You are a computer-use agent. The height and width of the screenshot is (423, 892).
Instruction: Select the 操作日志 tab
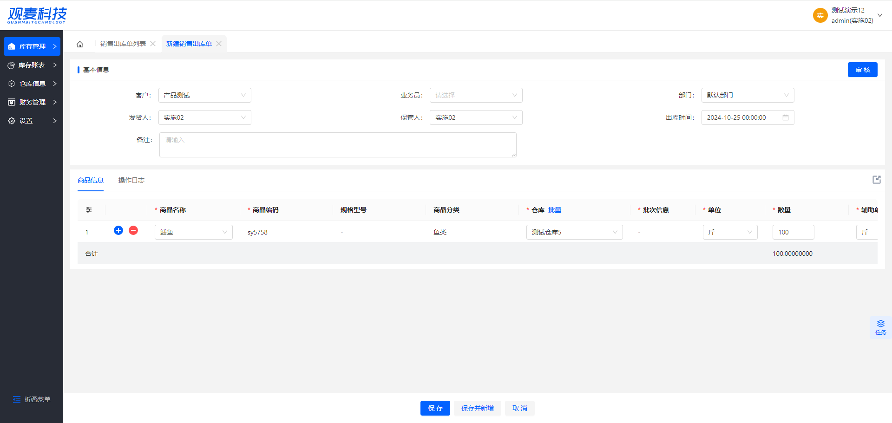pos(131,180)
